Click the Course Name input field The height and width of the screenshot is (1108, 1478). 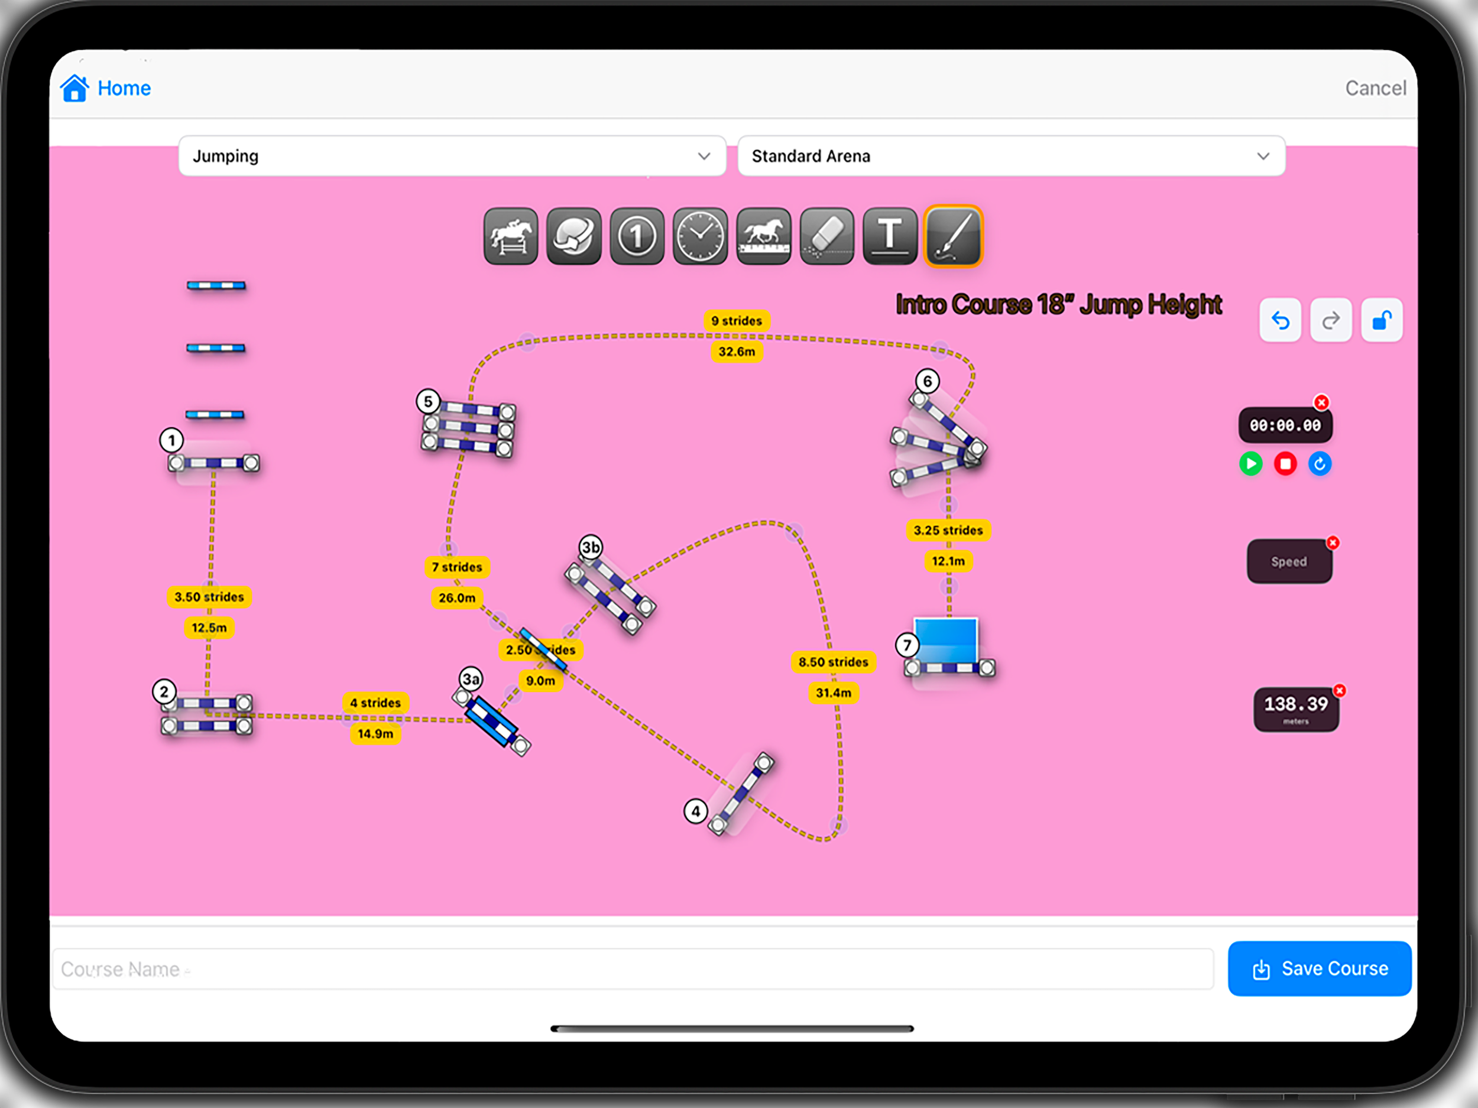[x=632, y=969]
